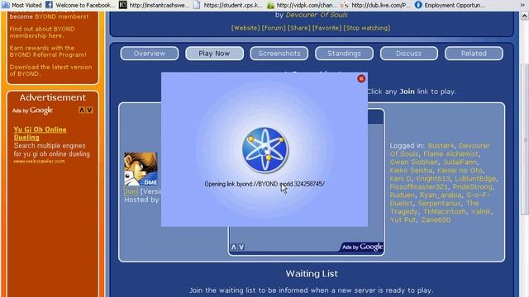Viewport: 529px width, 297px height.
Task: Open player LxBluntEdge profile
Action: click(475, 178)
